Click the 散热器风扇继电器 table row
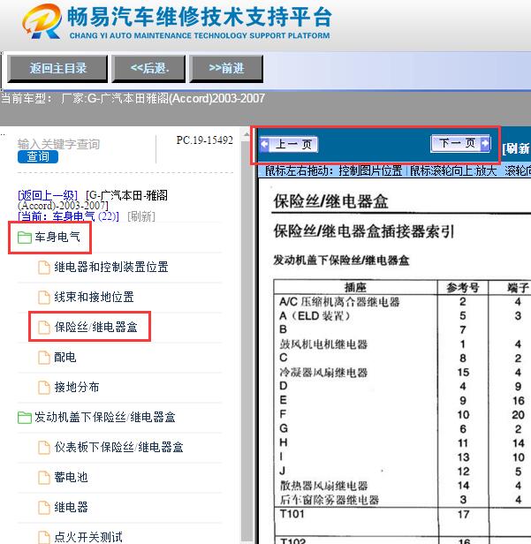531x544 pixels. point(403,486)
